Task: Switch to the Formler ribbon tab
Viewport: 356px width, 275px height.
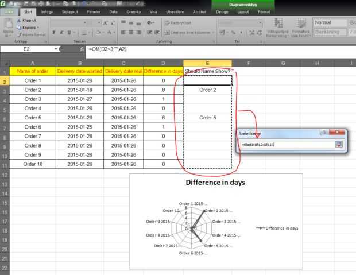Action: pyautogui.click(x=94, y=12)
